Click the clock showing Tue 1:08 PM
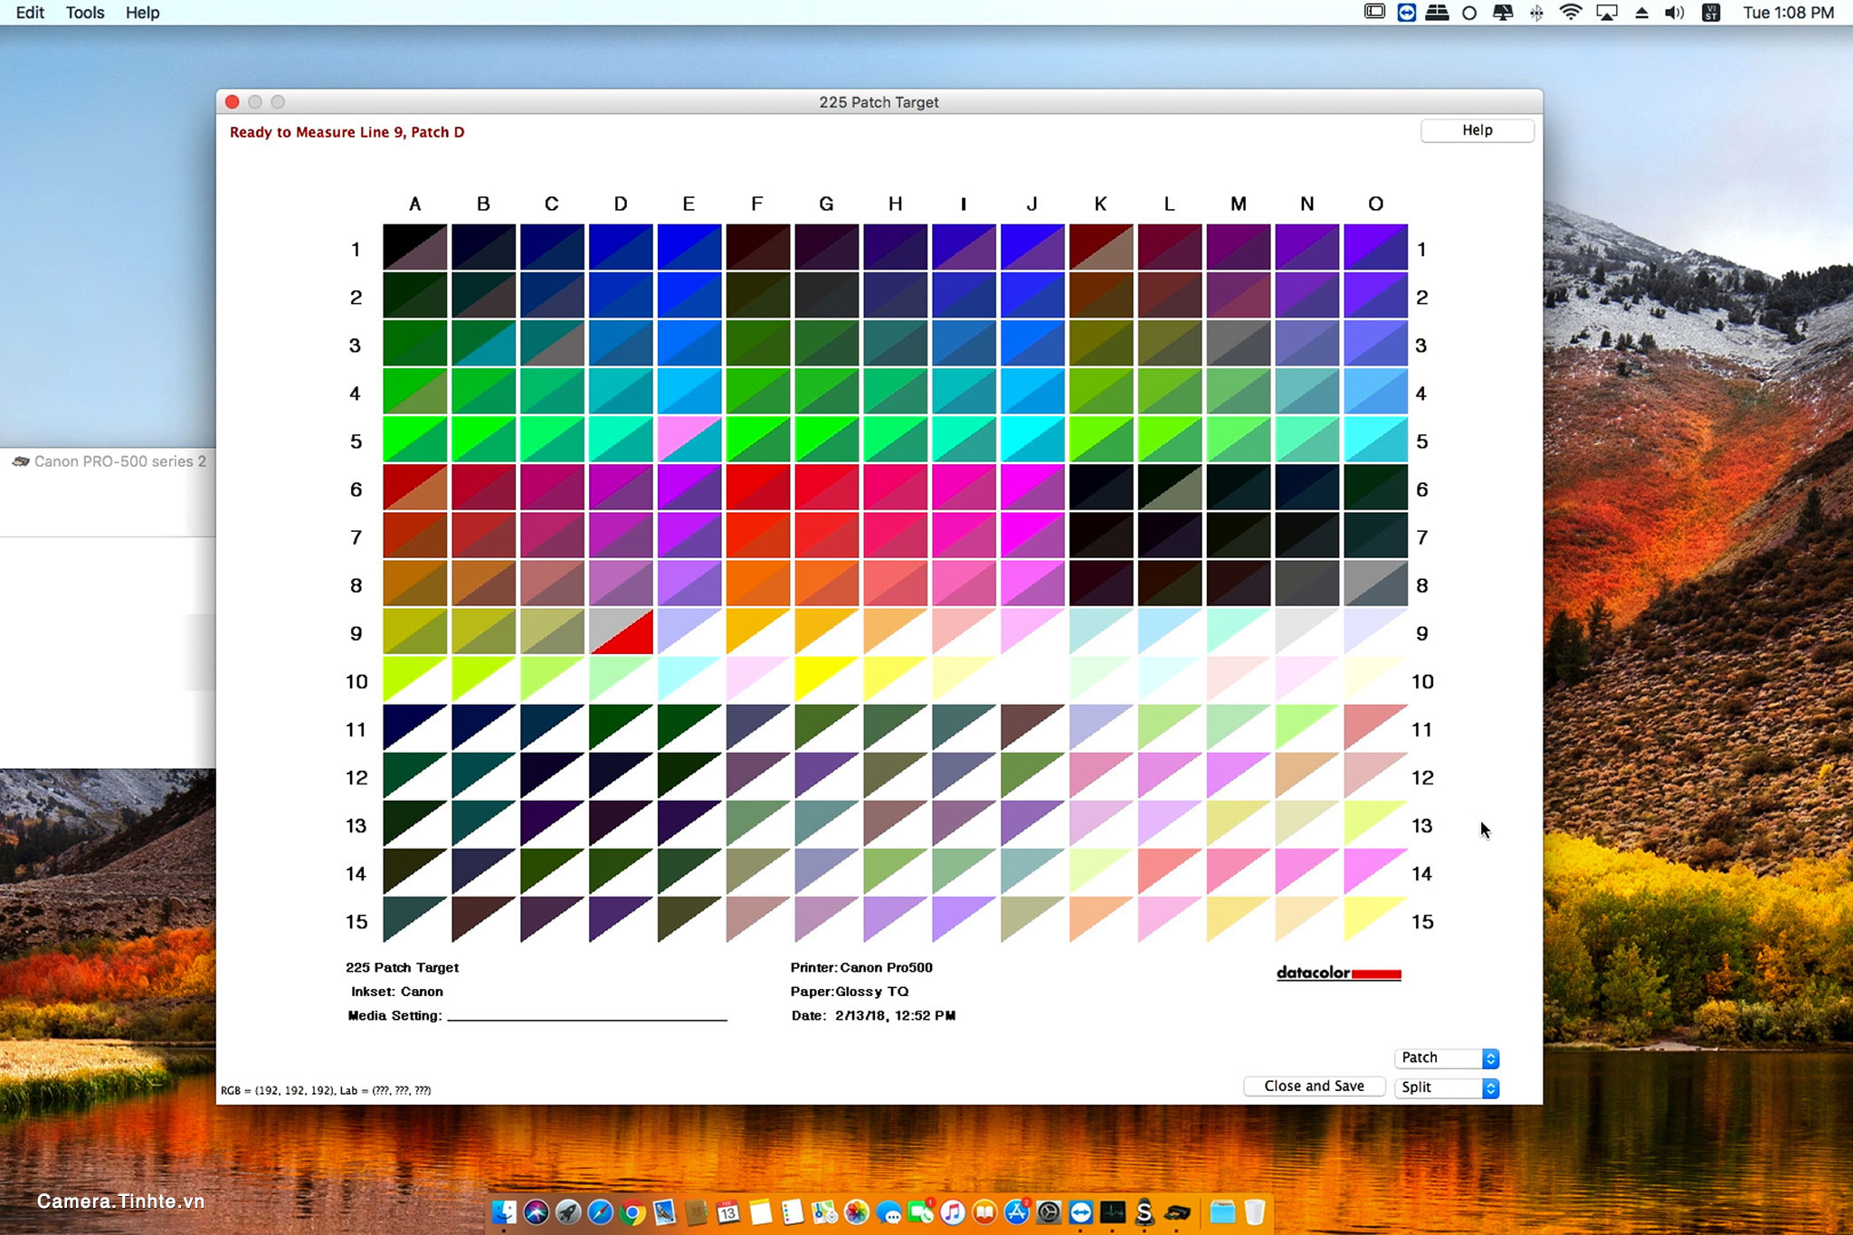The width and height of the screenshot is (1853, 1235). click(1788, 13)
